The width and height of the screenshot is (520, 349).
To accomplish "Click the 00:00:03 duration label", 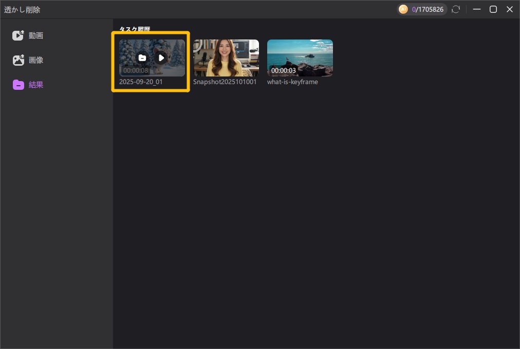I will pos(284,70).
